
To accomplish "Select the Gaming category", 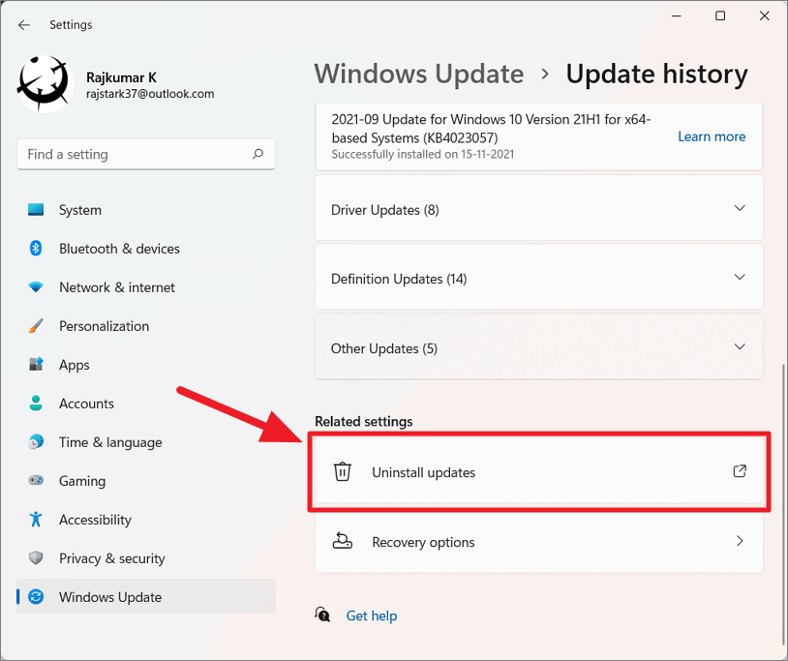I will point(146,481).
